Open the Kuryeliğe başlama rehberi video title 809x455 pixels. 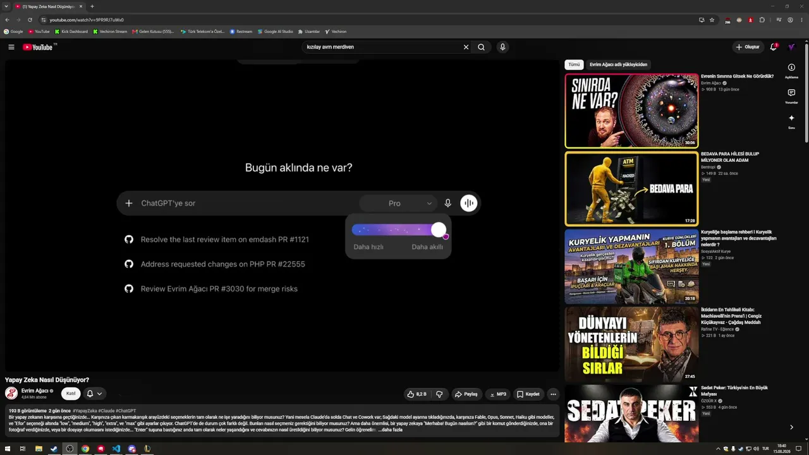pyautogui.click(x=738, y=238)
